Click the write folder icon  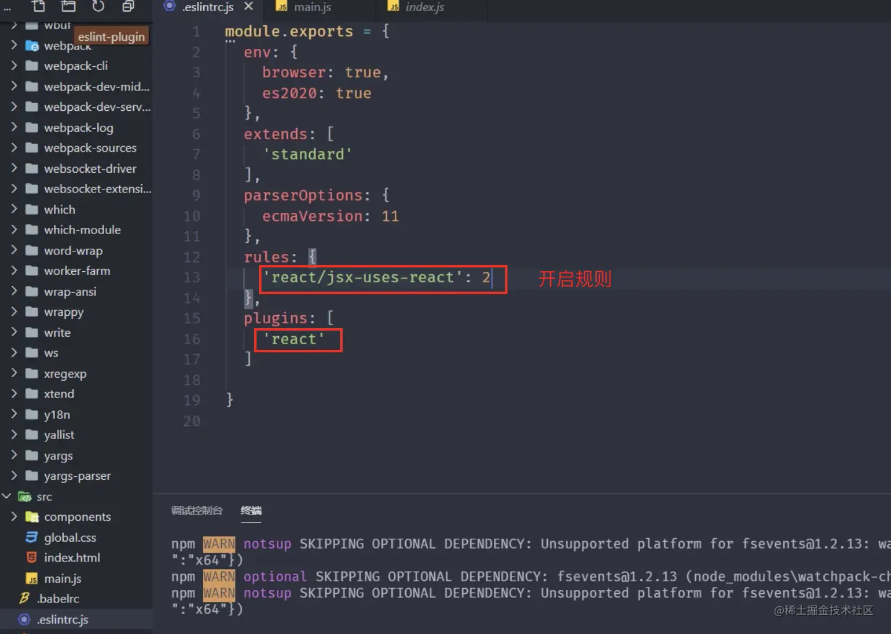[x=32, y=332]
